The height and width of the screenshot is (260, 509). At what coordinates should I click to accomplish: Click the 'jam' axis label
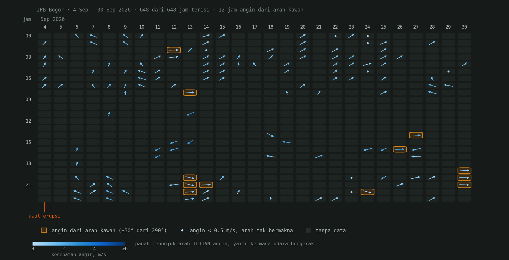pyautogui.click(x=27, y=19)
